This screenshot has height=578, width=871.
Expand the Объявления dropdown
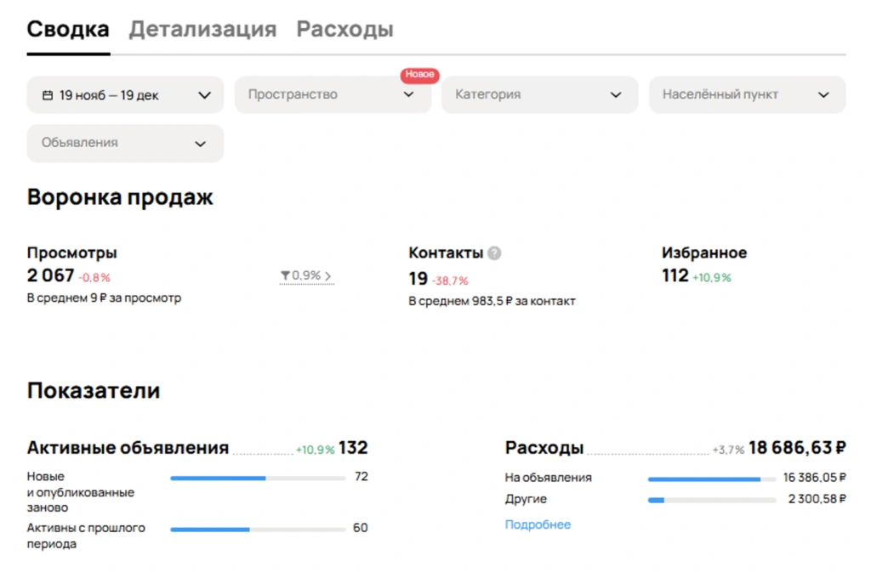[x=125, y=143]
